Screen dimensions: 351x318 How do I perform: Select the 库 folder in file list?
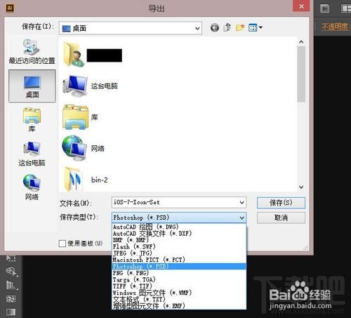coord(80,117)
